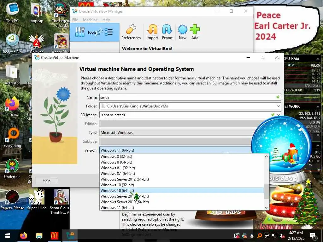Viewport: 323px width, 242px height.
Task: Click the green Add machine icon
Action: click(195, 32)
